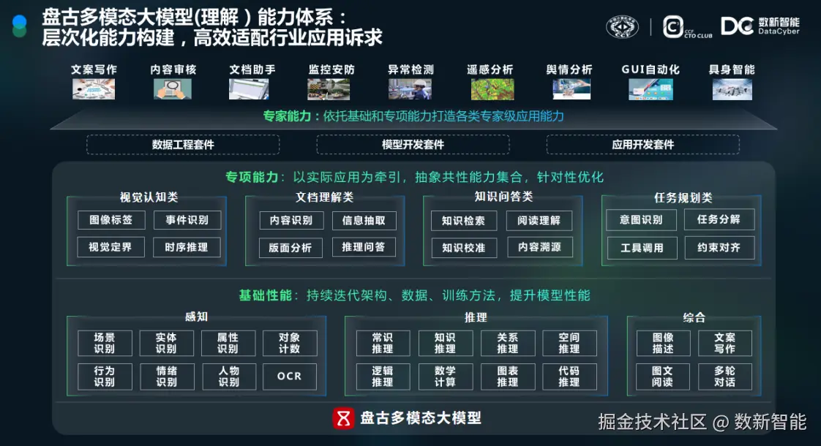The width and height of the screenshot is (821, 446).
Task: Click the 推理 section heading
Action: tap(476, 317)
